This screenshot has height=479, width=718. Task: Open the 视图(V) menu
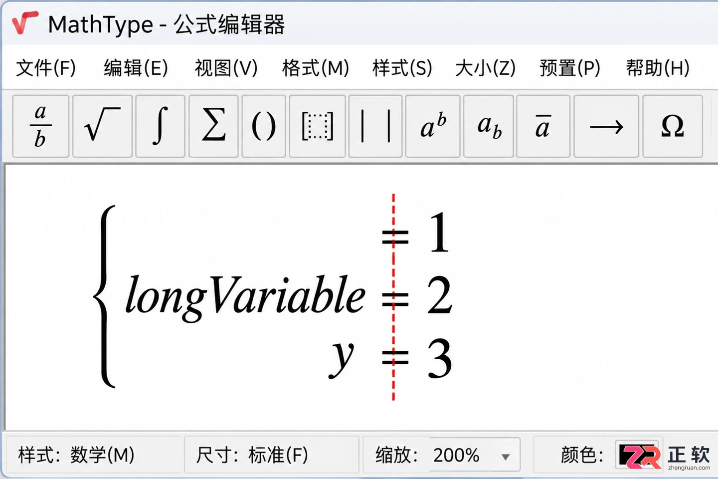tap(226, 68)
